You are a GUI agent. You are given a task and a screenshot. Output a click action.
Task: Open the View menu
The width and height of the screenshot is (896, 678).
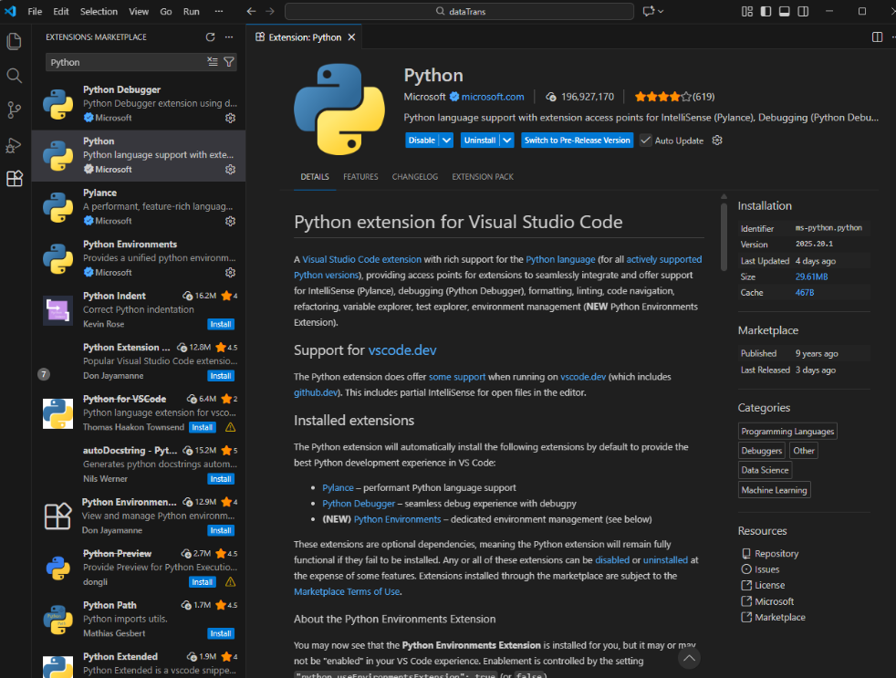point(139,11)
